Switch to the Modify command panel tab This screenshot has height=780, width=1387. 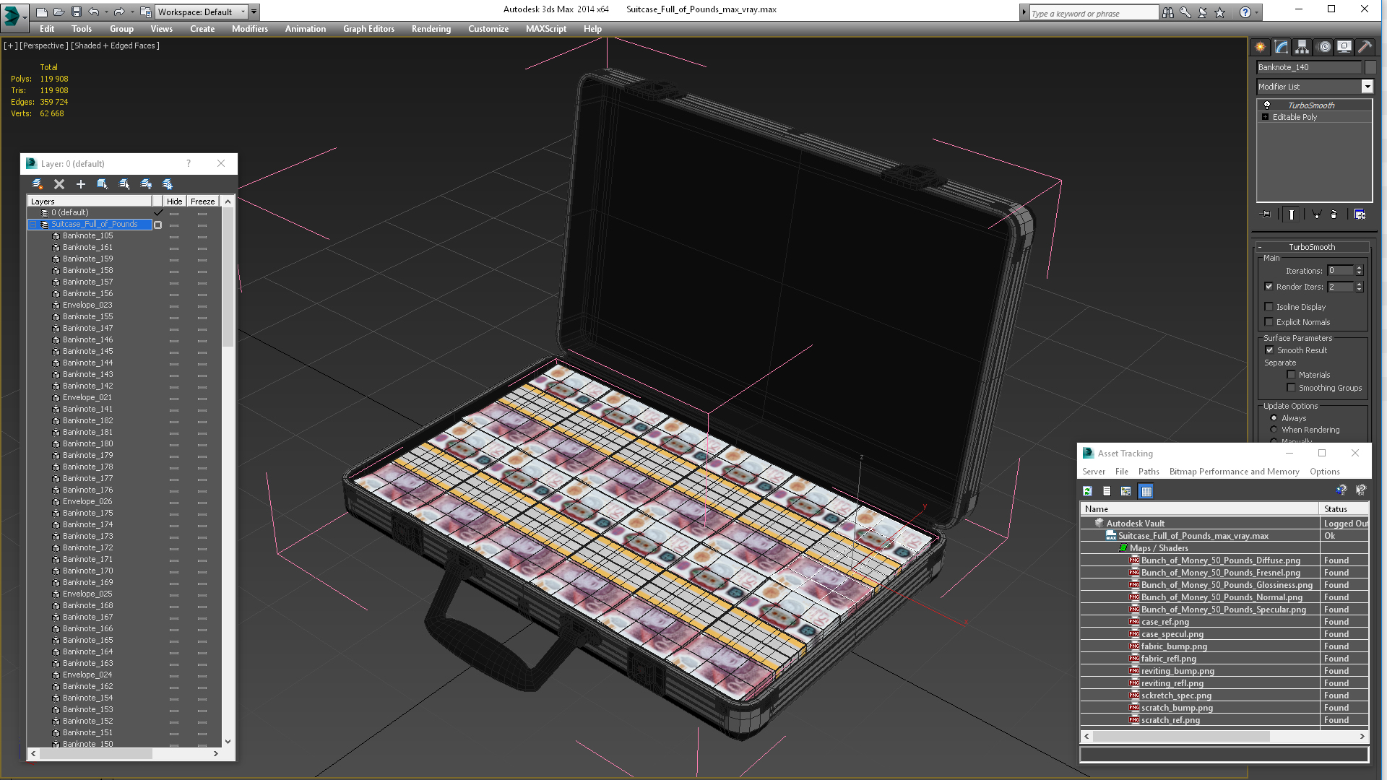(1282, 47)
